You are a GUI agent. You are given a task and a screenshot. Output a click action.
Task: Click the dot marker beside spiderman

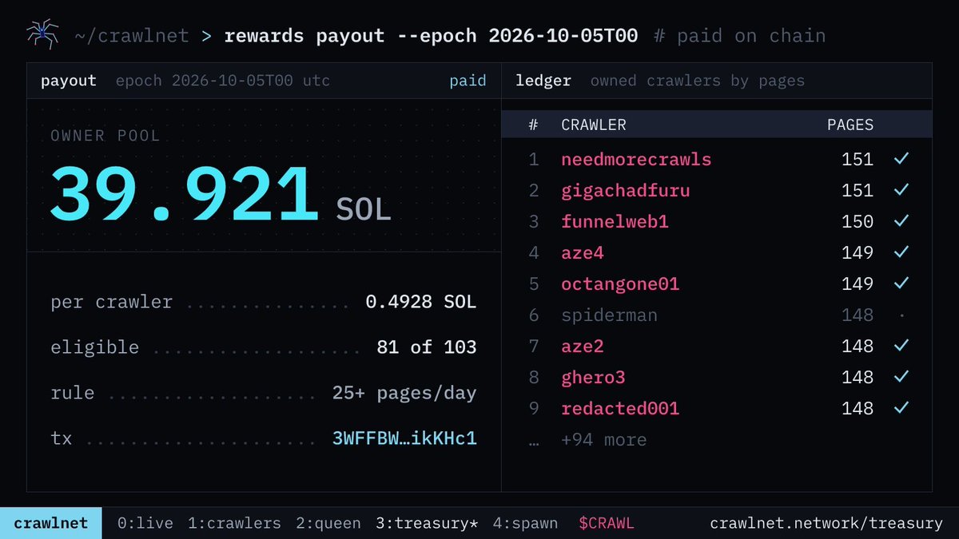(x=901, y=315)
